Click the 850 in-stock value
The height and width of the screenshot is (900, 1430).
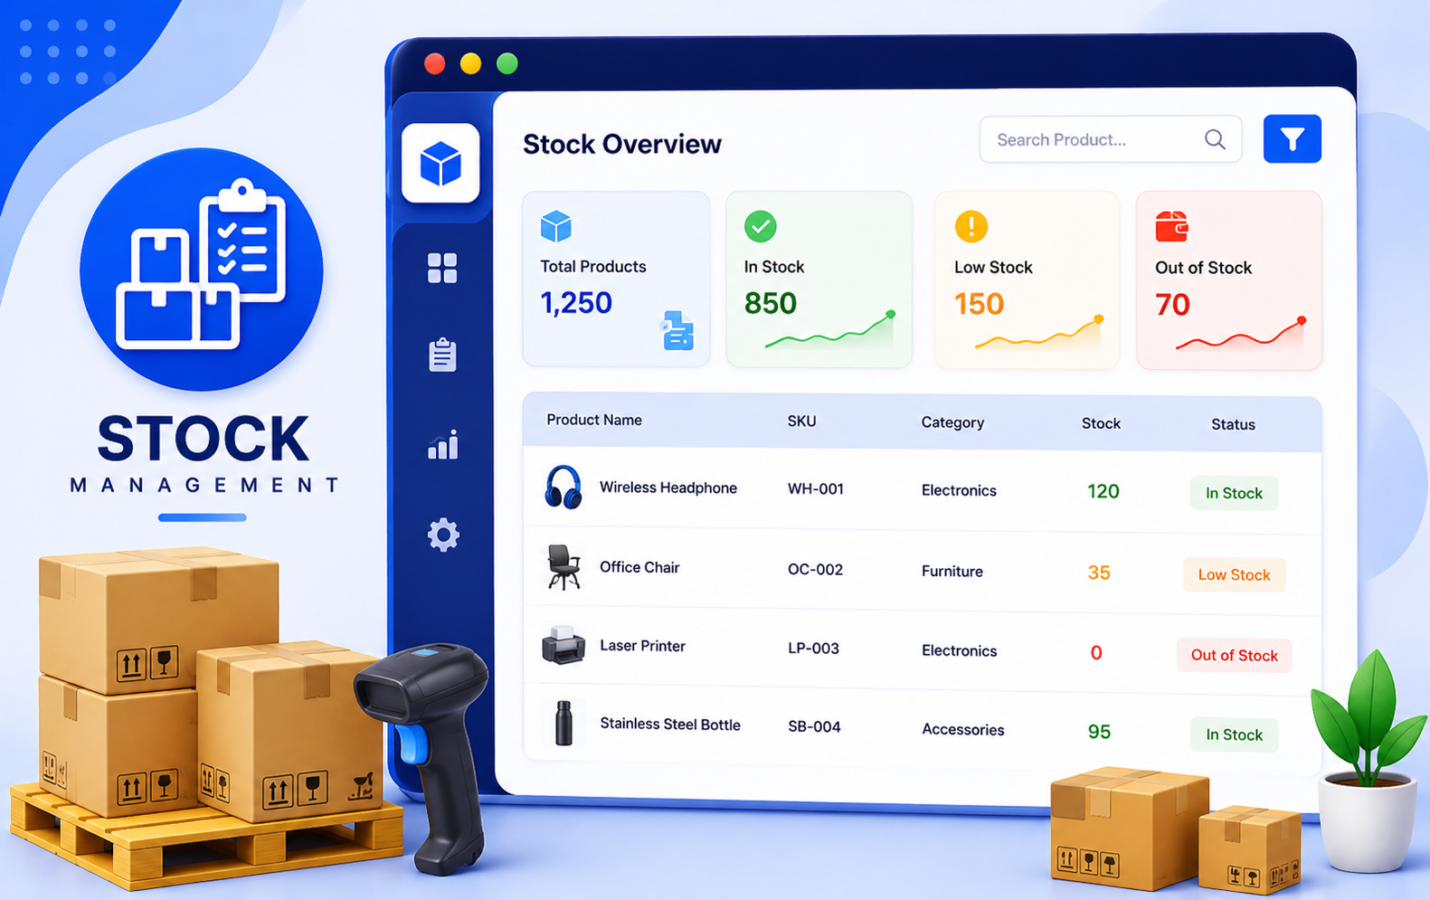click(x=770, y=304)
